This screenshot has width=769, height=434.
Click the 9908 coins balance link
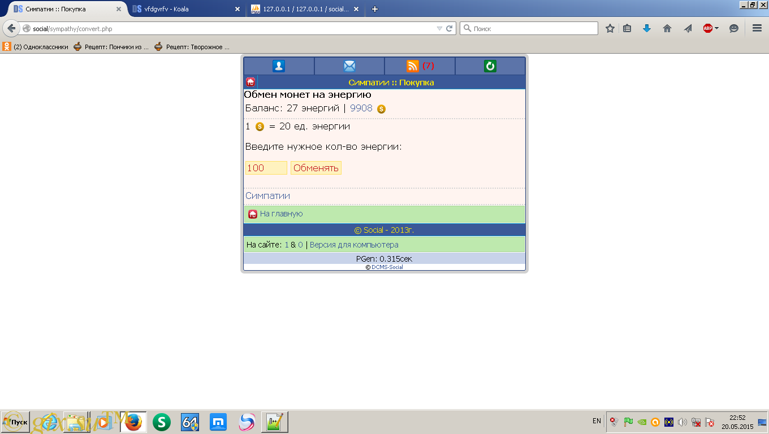(361, 108)
